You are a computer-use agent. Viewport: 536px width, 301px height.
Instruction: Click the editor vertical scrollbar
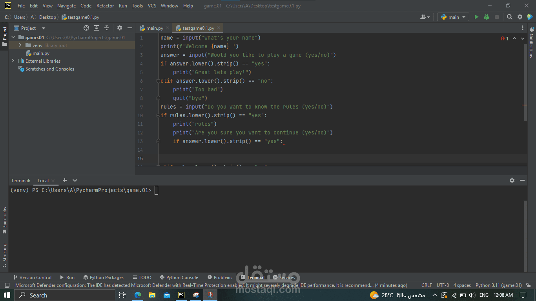[525, 82]
